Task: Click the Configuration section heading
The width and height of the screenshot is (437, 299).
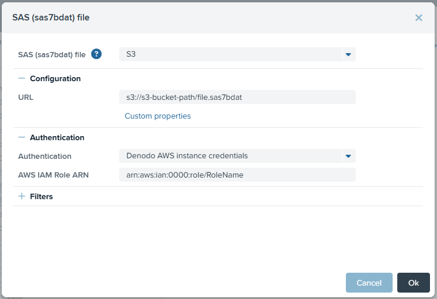Action: (x=55, y=79)
